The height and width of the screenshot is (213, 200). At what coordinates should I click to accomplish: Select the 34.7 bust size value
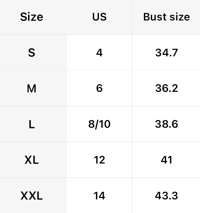click(166, 53)
